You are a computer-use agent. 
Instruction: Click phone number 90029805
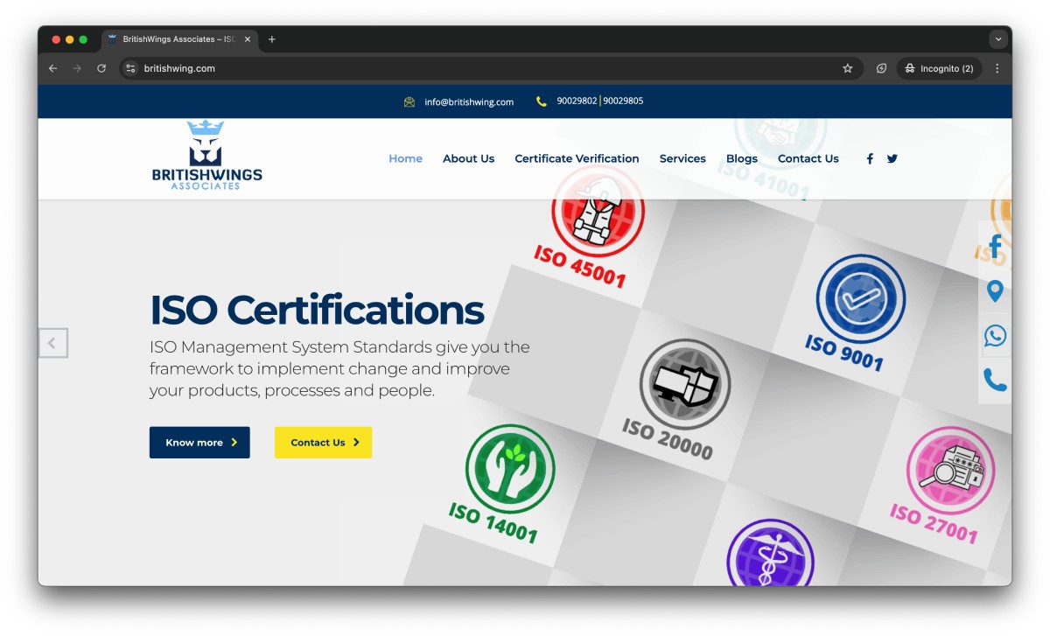click(x=623, y=101)
